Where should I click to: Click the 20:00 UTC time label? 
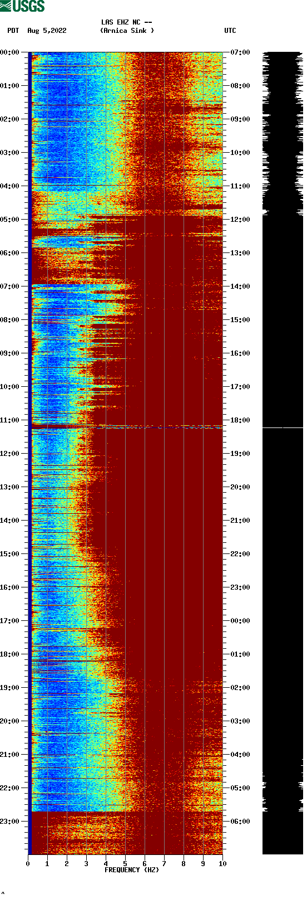(x=240, y=487)
